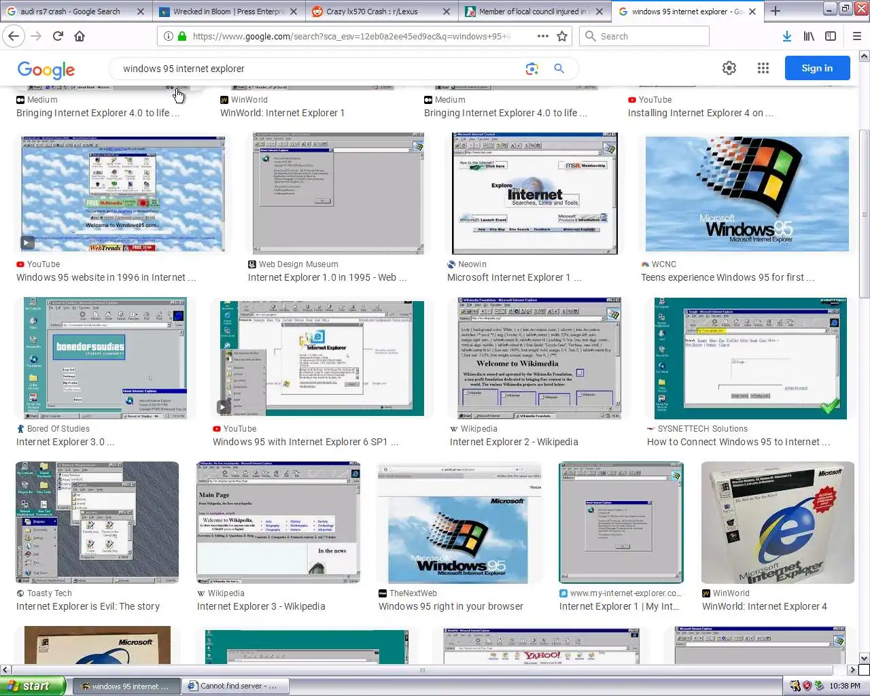Play the Windows 95 website 1996 video thumbnail

123,194
